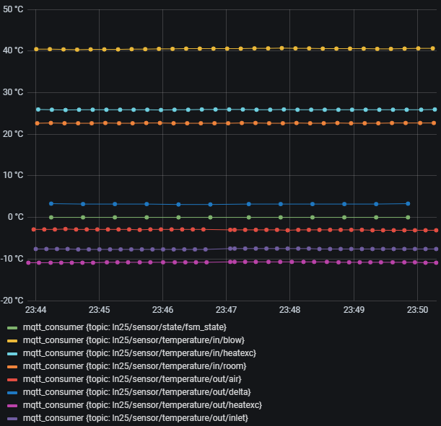Open the red out/air color swatch
Viewport: 441px width, 426px height.
[12, 380]
